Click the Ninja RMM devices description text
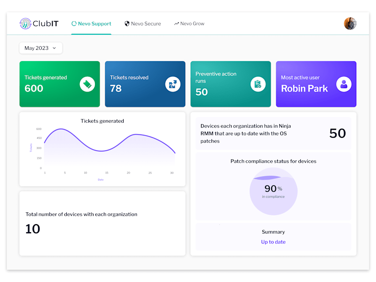 coord(245,133)
